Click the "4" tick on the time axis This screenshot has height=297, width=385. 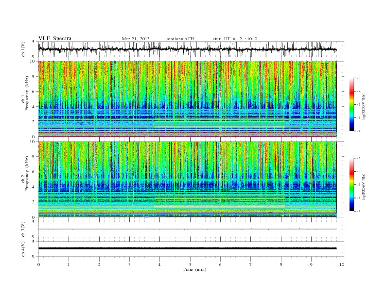[x=159, y=264]
